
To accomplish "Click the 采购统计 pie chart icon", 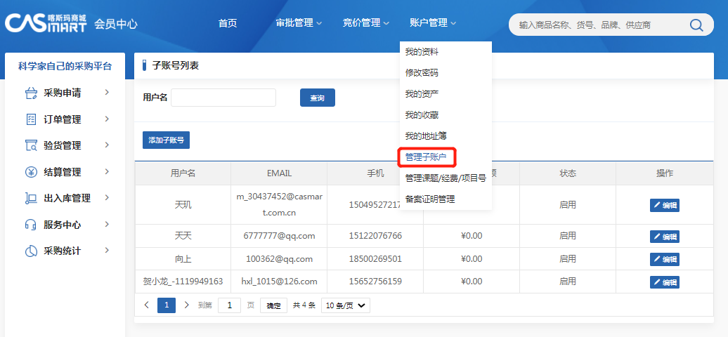I will (x=31, y=251).
